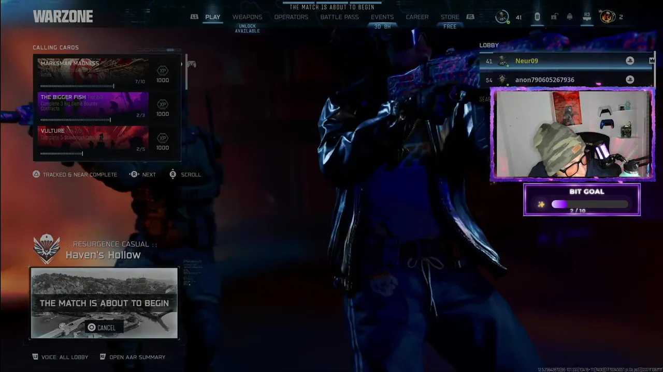Click the BIT GOAL sparkle icon
This screenshot has width=663, height=372.
541,204
